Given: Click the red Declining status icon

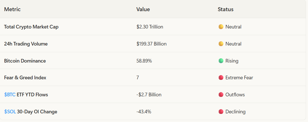Looking at the screenshot, I should [x=221, y=112].
